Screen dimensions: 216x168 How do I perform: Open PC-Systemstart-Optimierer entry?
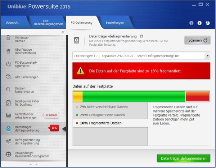33,64
